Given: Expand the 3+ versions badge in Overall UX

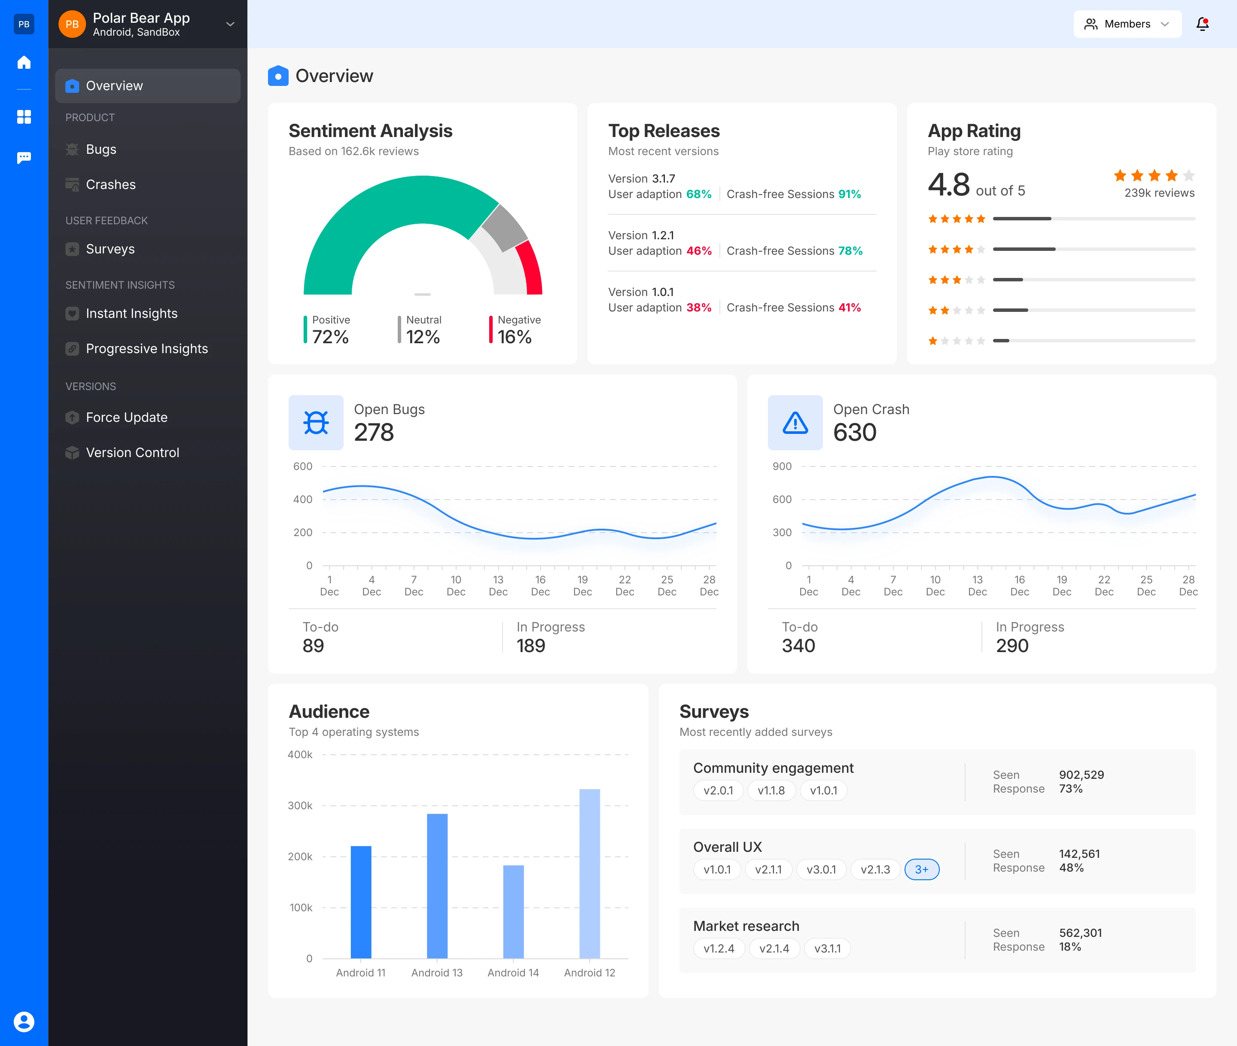Looking at the screenshot, I should coord(921,869).
